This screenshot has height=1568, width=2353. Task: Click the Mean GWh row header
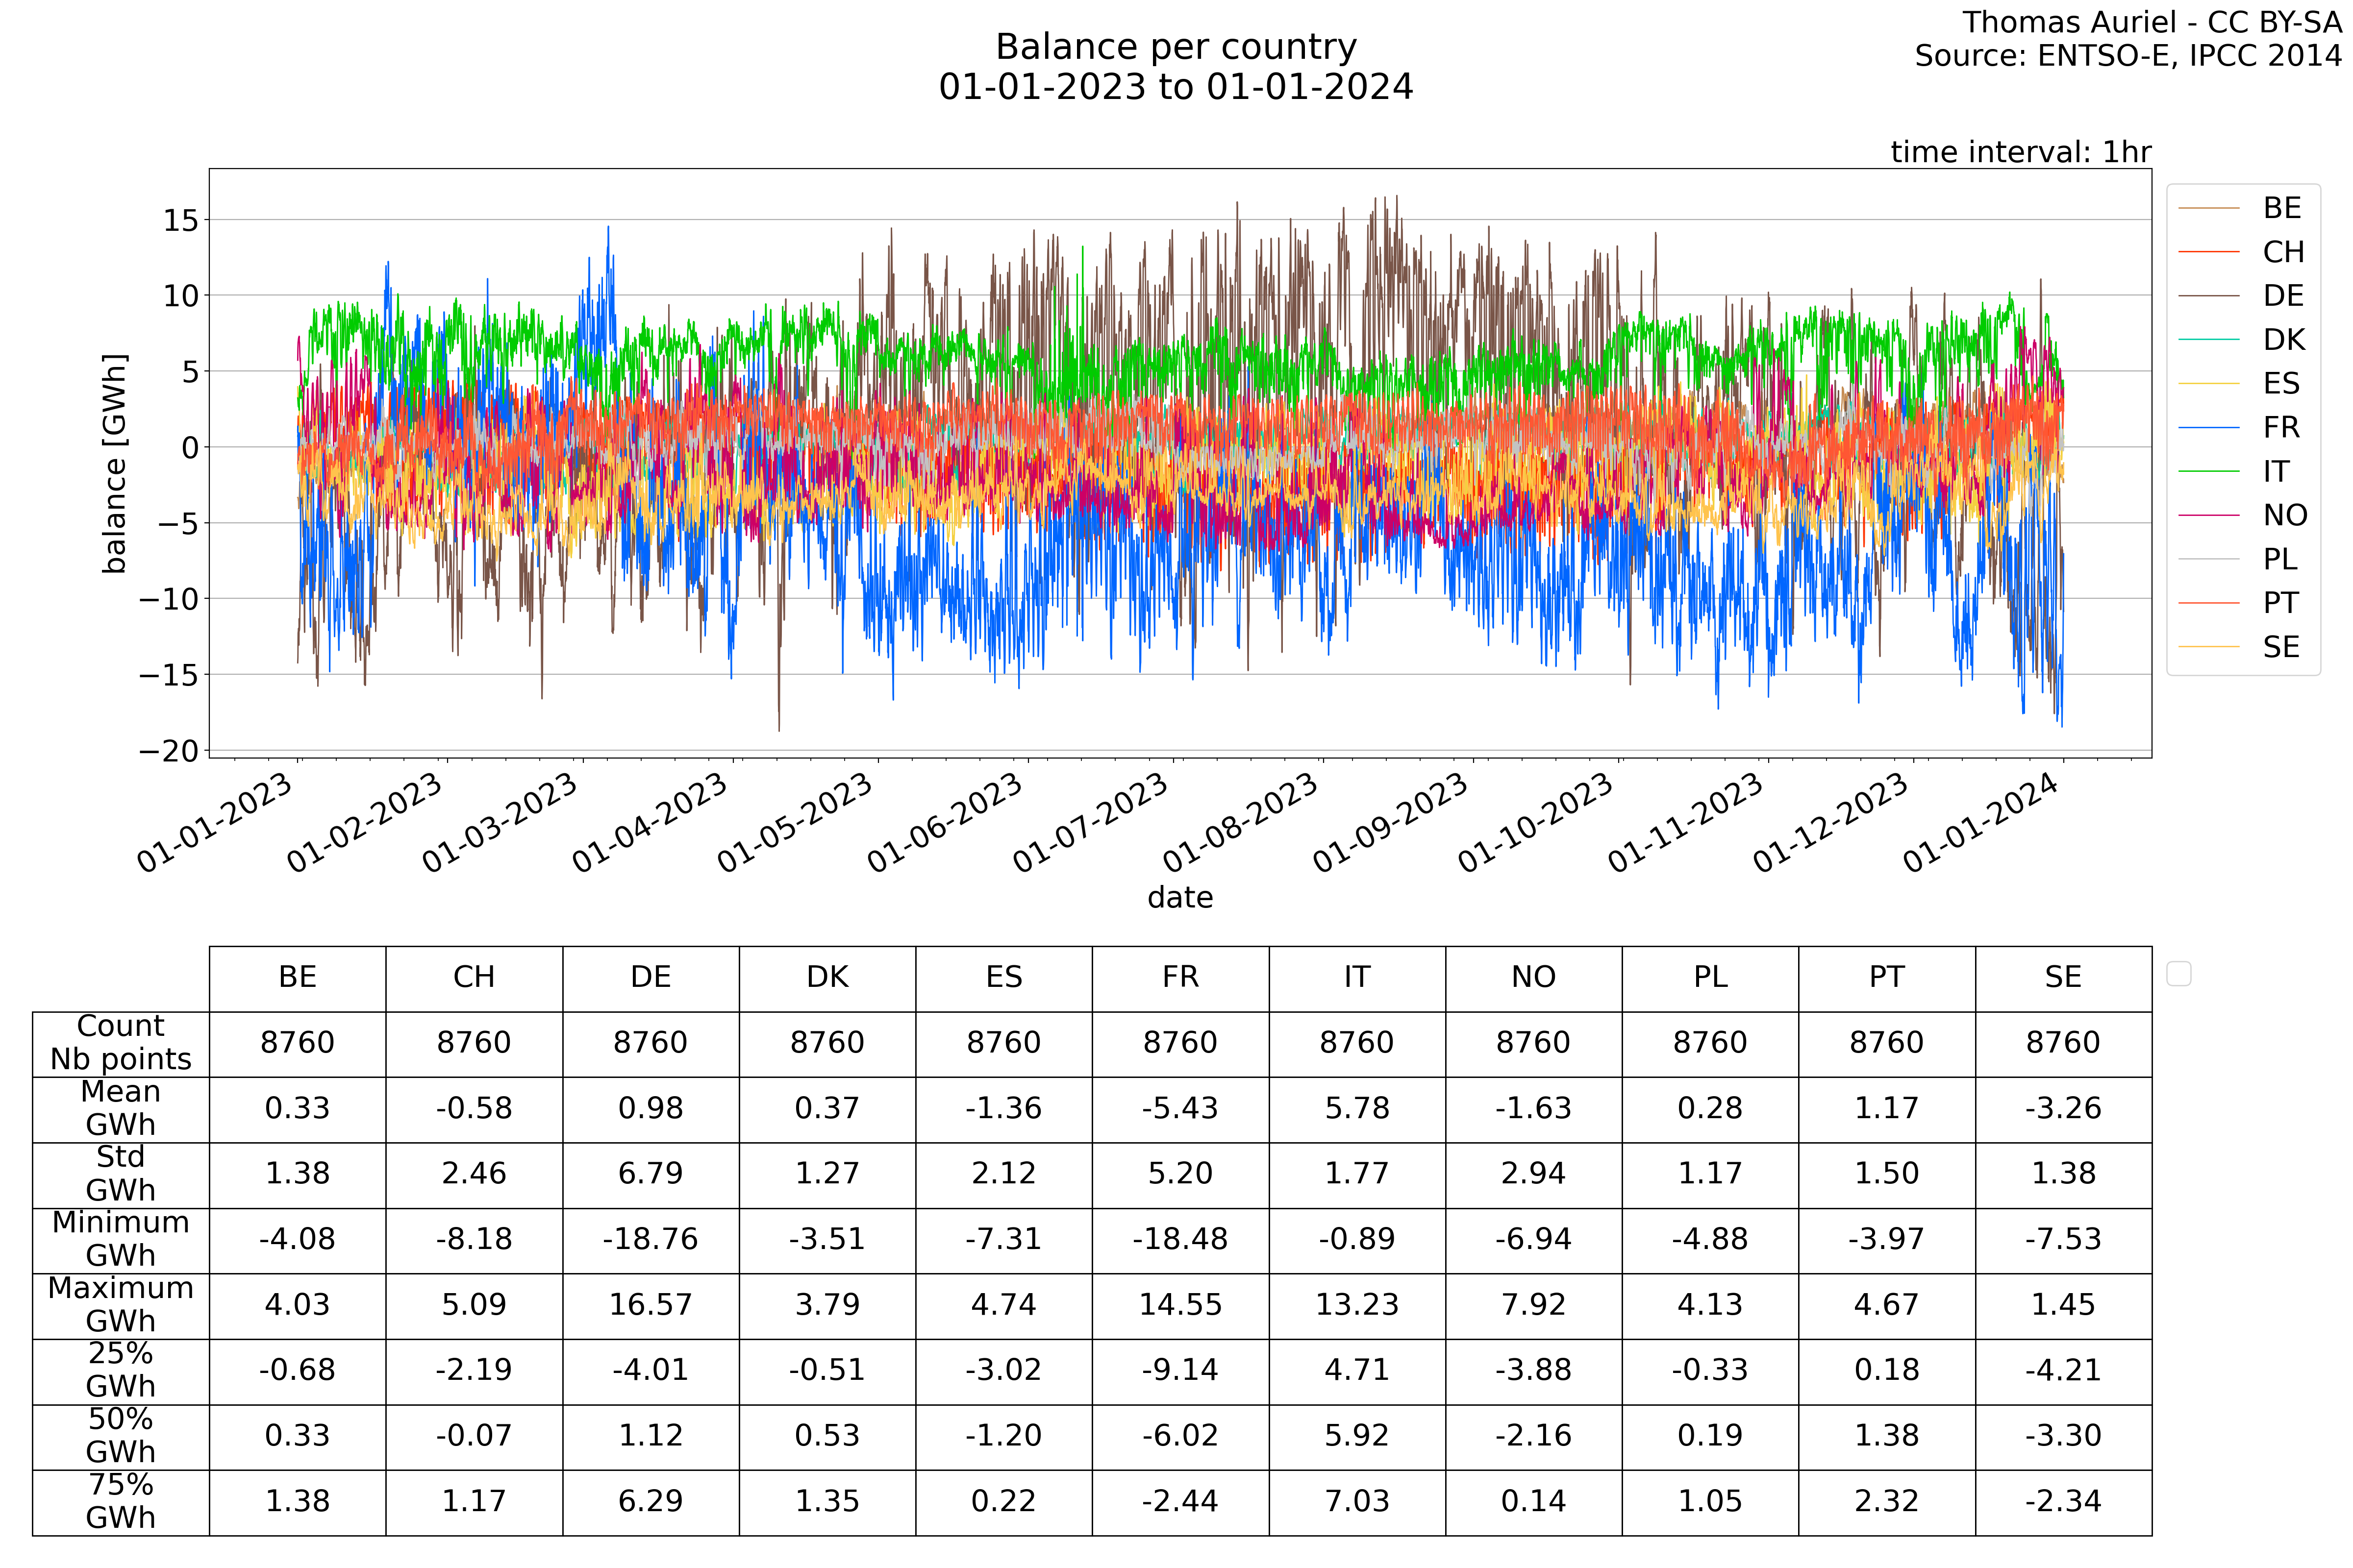[121, 1108]
